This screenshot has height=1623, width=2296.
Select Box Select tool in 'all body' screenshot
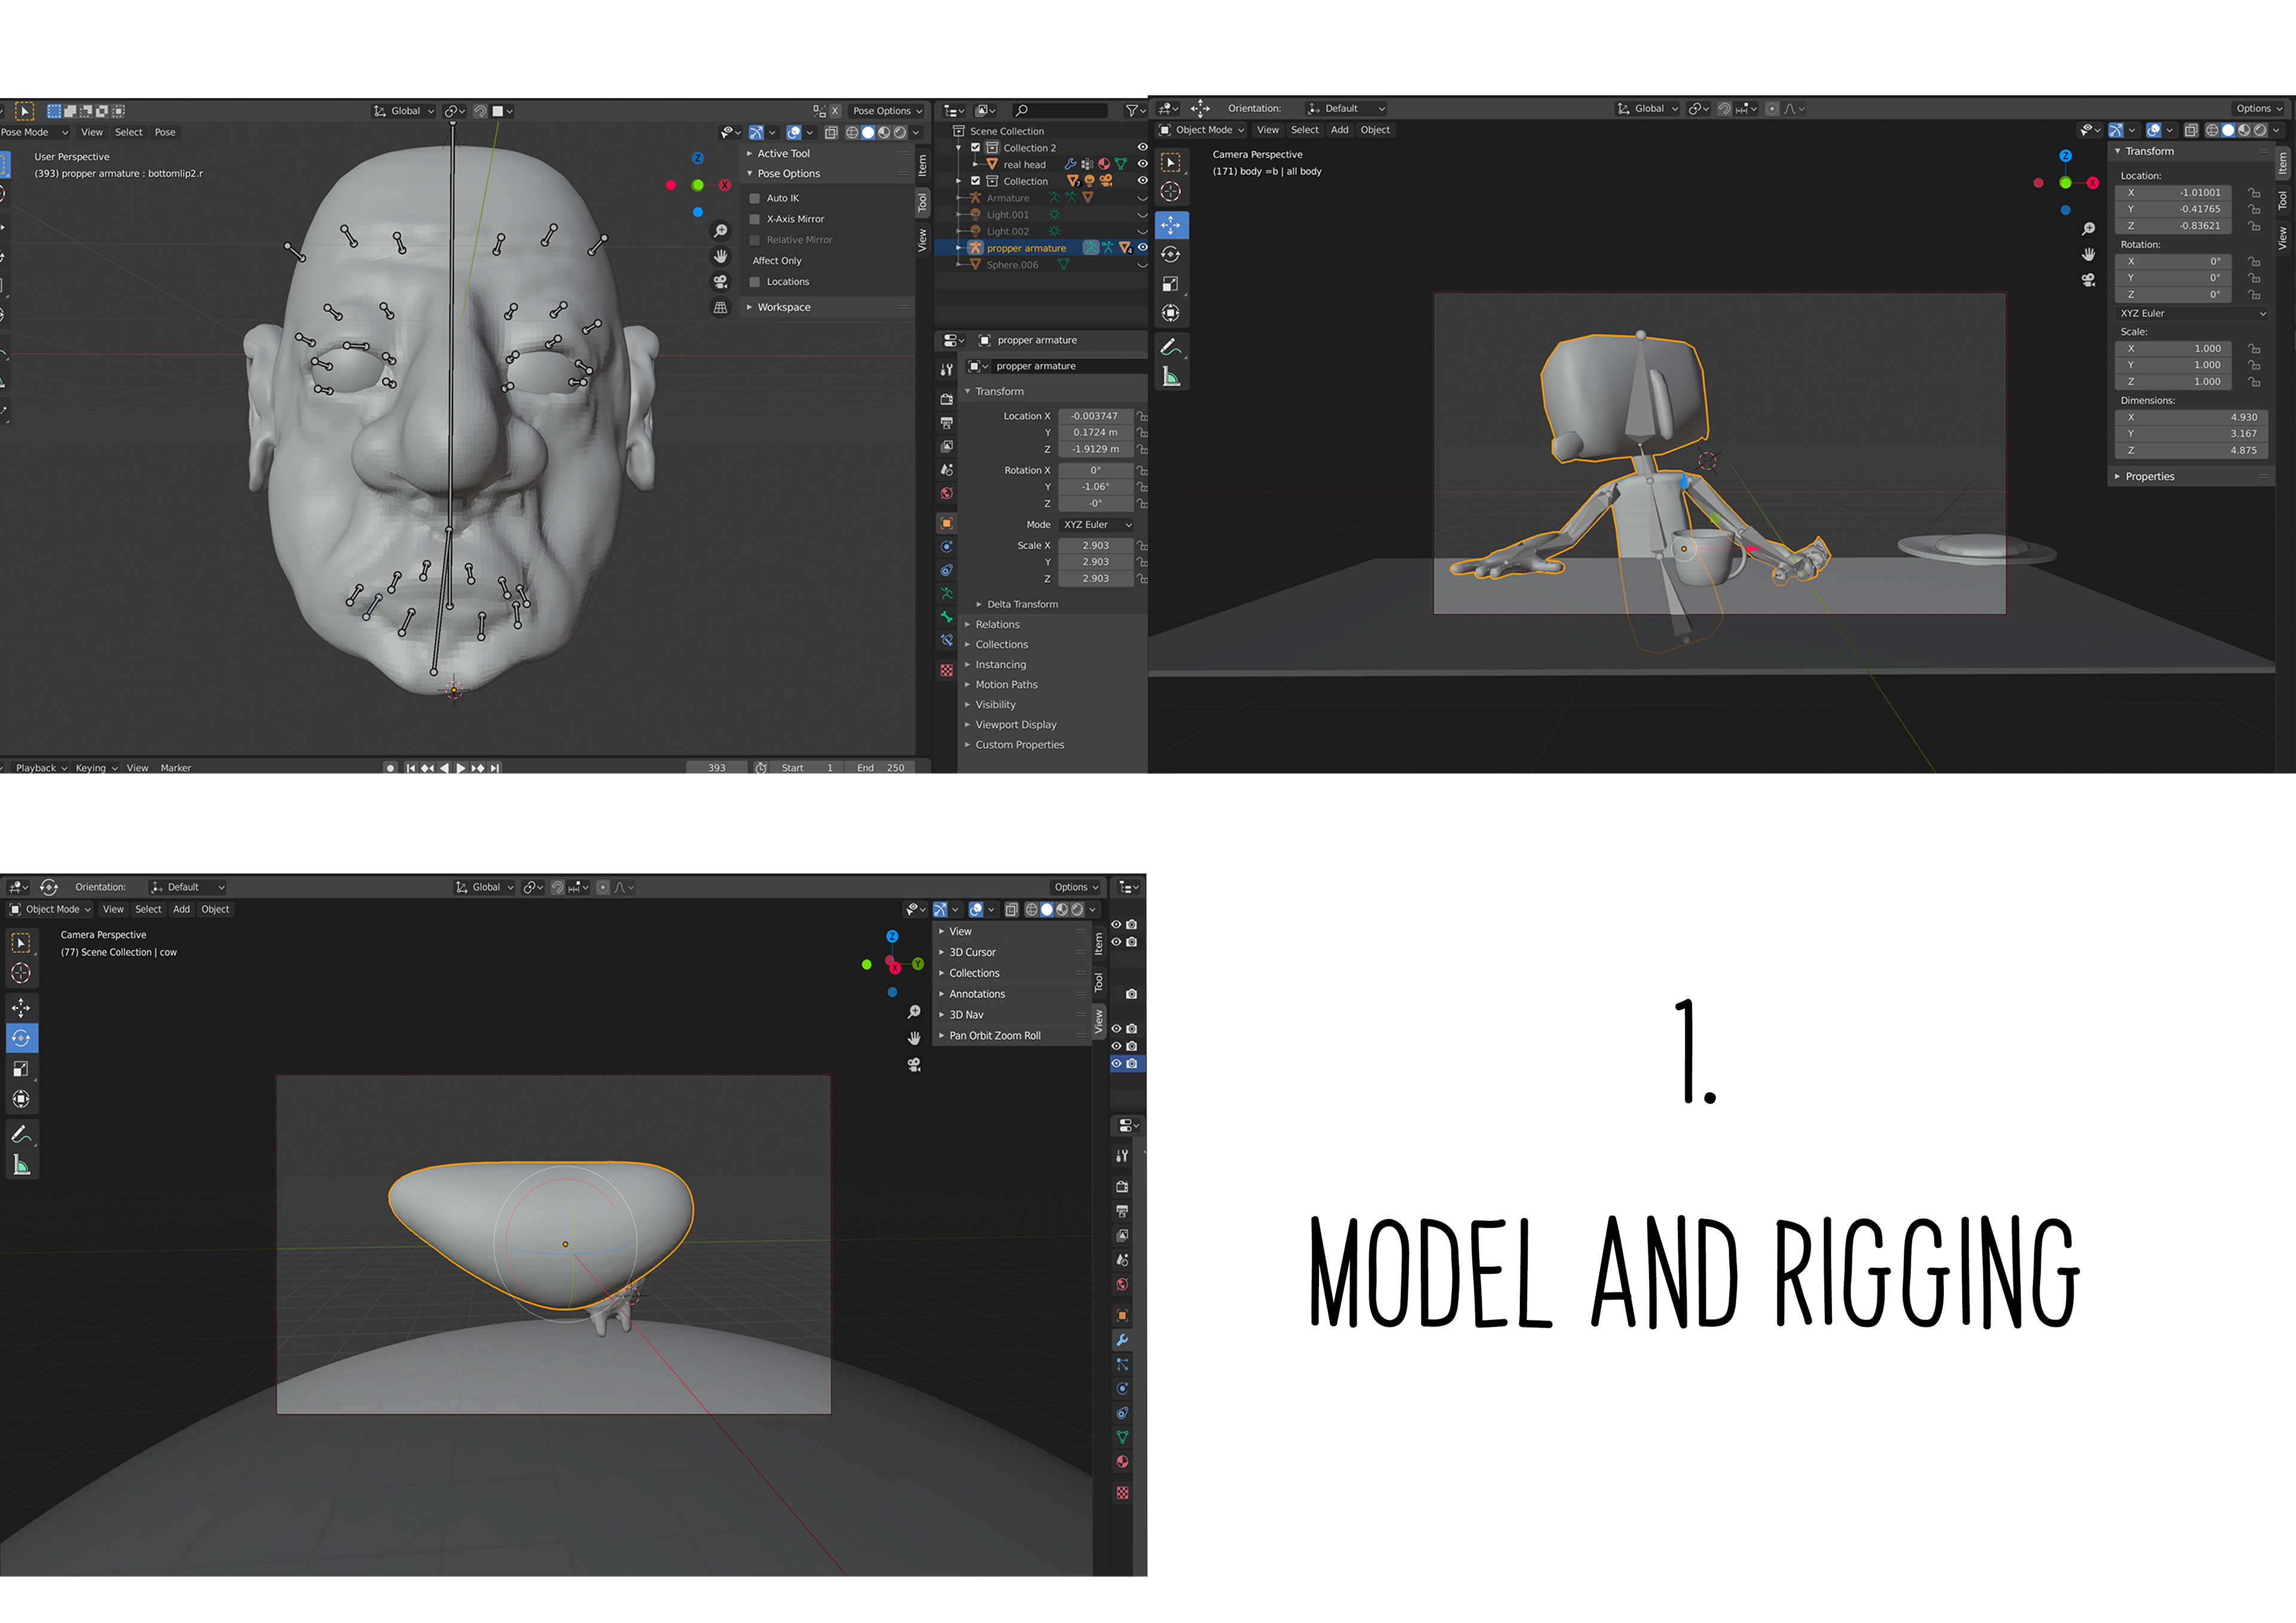click(1171, 162)
